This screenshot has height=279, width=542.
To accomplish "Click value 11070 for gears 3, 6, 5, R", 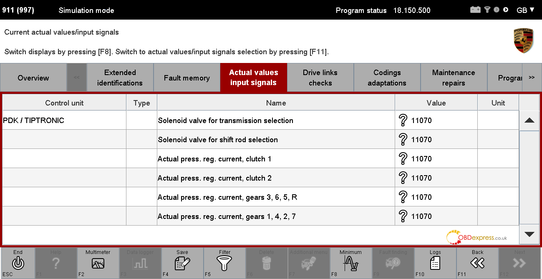I will (421, 197).
